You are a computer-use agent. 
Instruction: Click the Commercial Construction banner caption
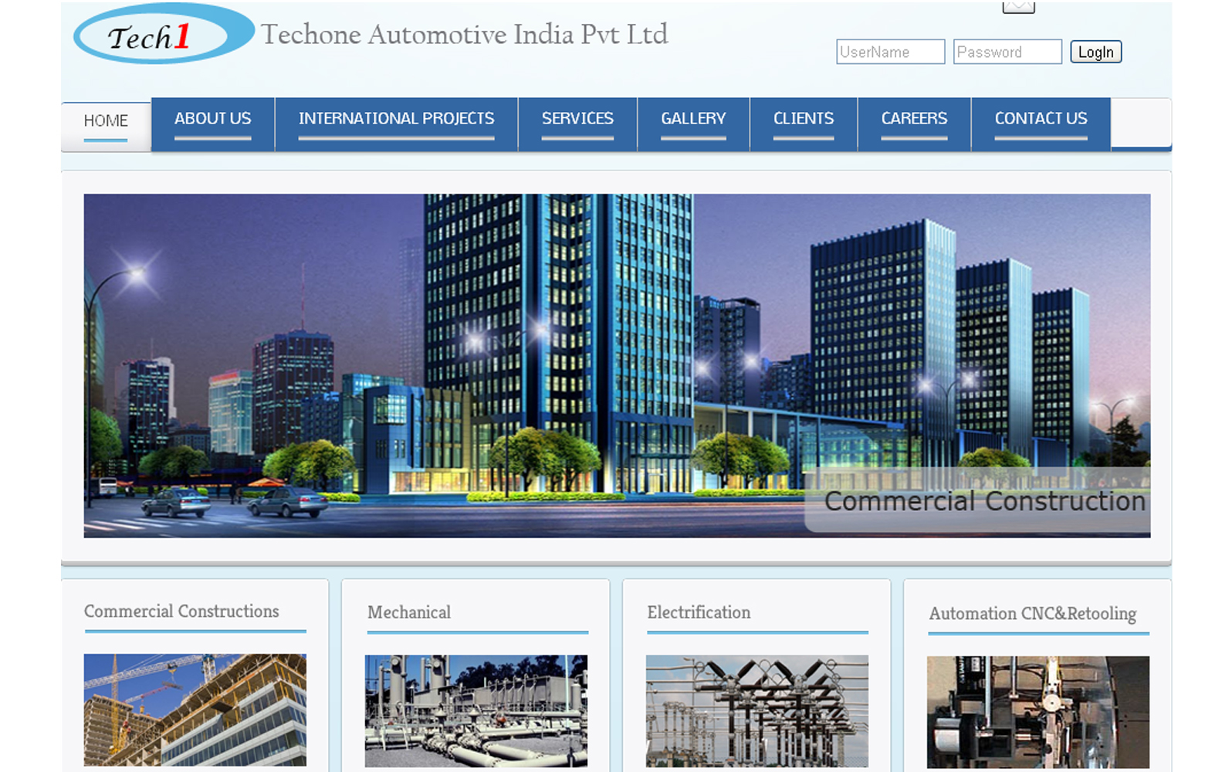click(984, 501)
